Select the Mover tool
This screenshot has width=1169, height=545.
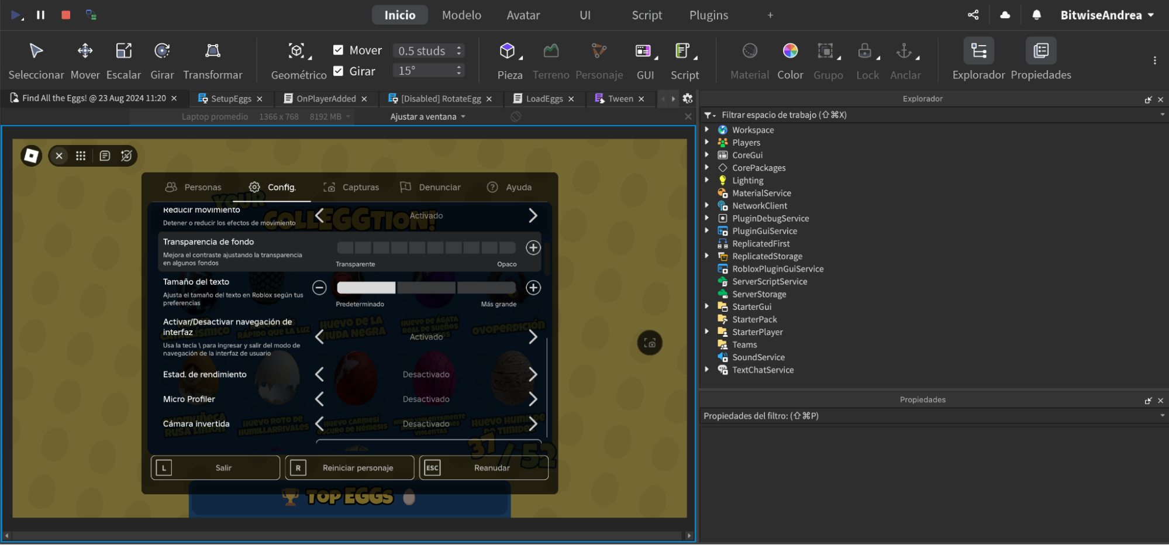click(85, 58)
